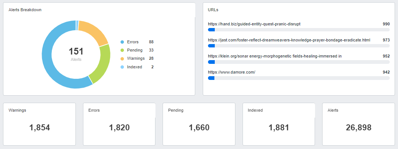Image resolution: width=398 pixels, height=149 pixels.
Task: Click the progress bar under hand.biz URL
Action: point(299,30)
